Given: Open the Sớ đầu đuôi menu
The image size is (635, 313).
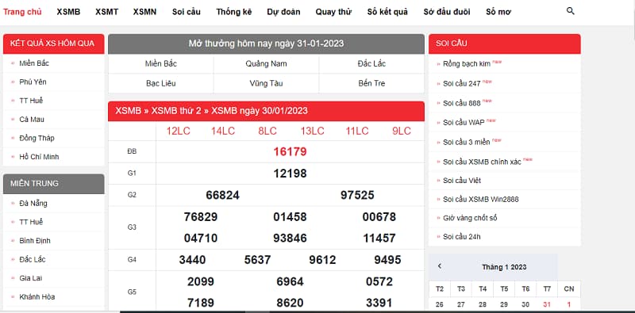Looking at the screenshot, I should click(447, 12).
